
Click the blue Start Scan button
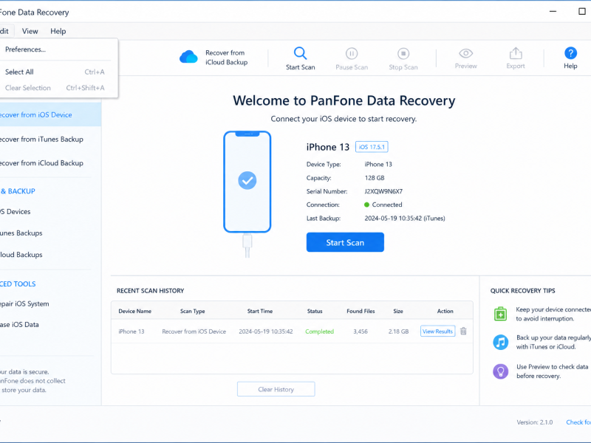coord(345,242)
